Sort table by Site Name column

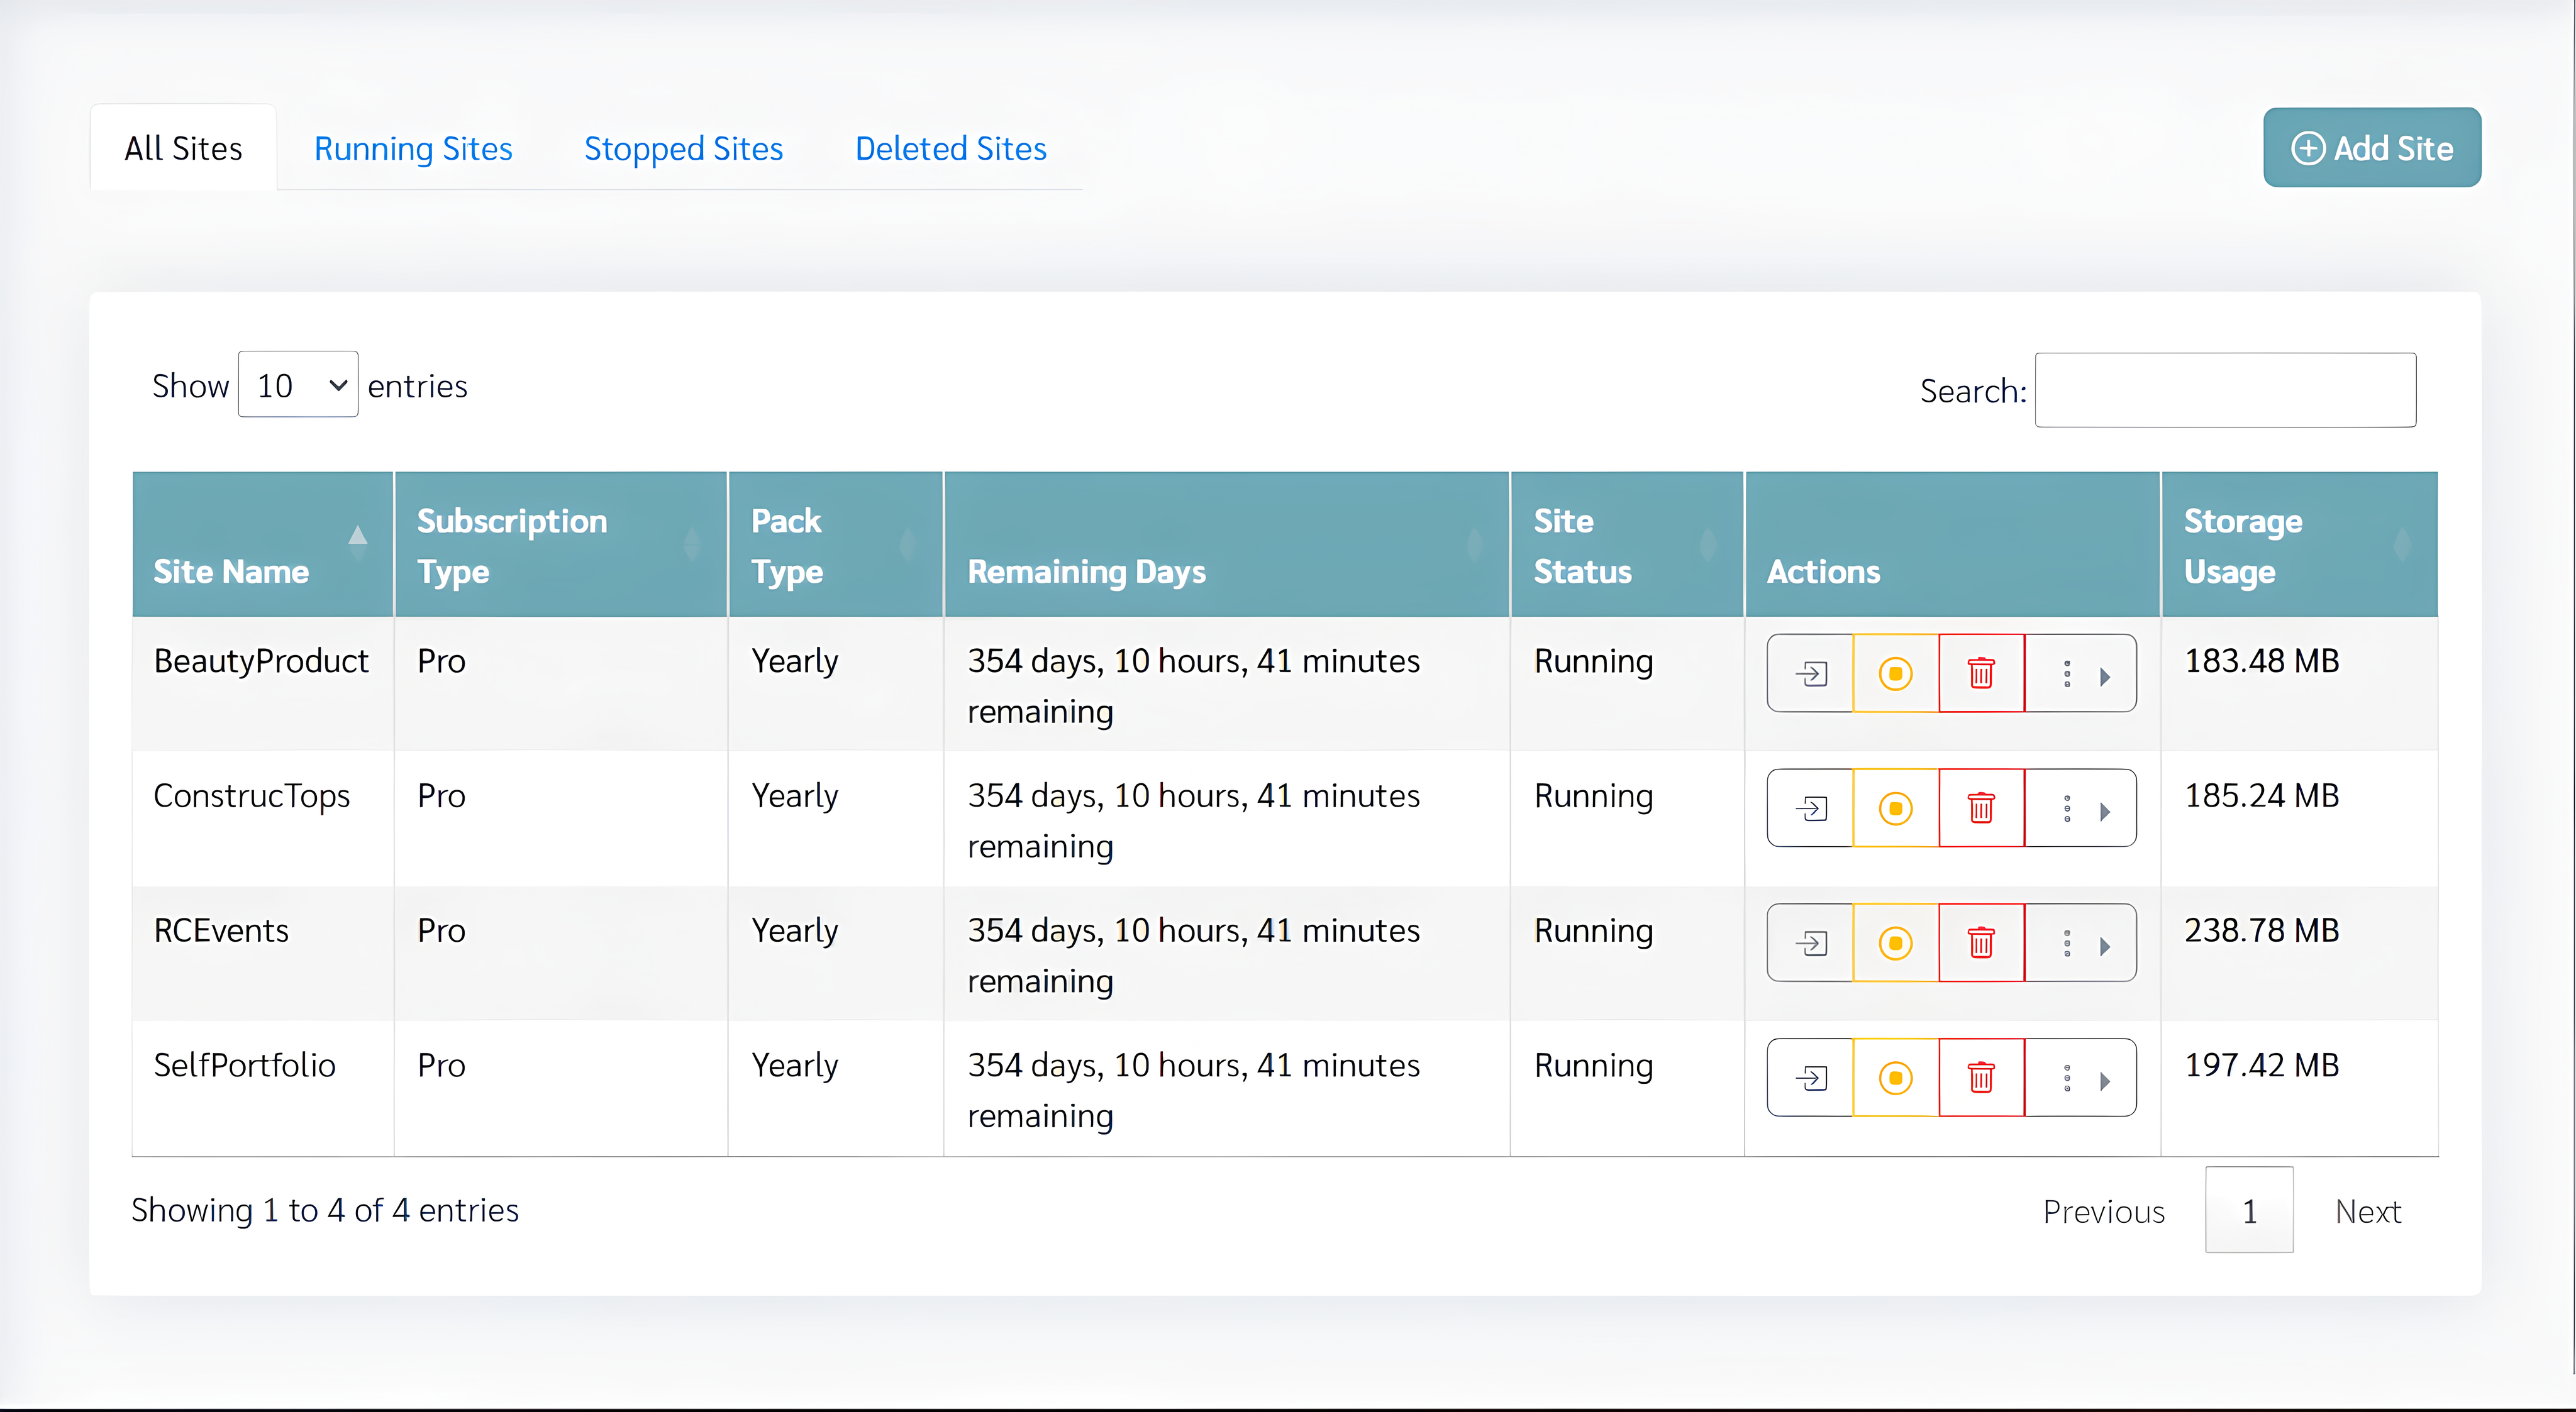click(263, 544)
